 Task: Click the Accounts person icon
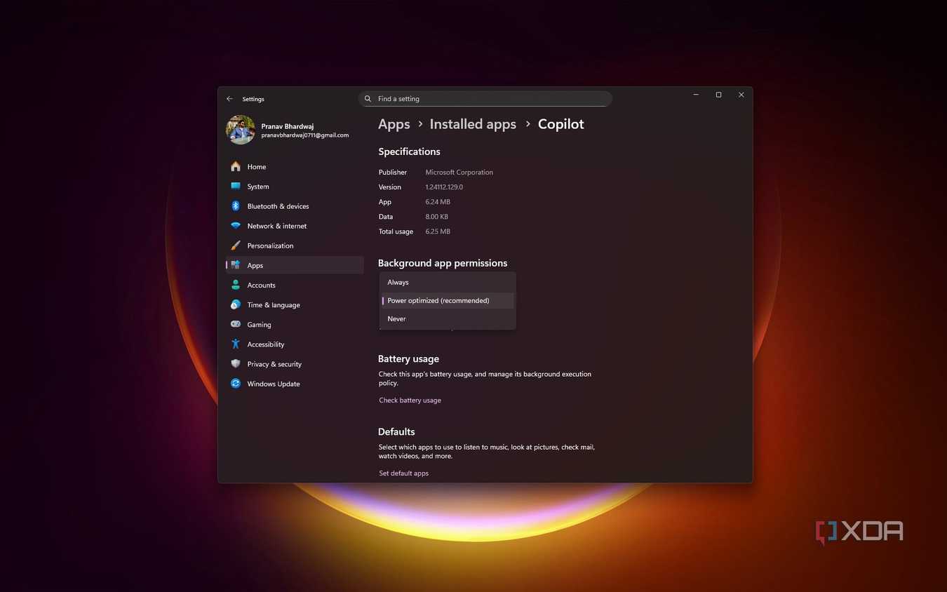click(236, 285)
